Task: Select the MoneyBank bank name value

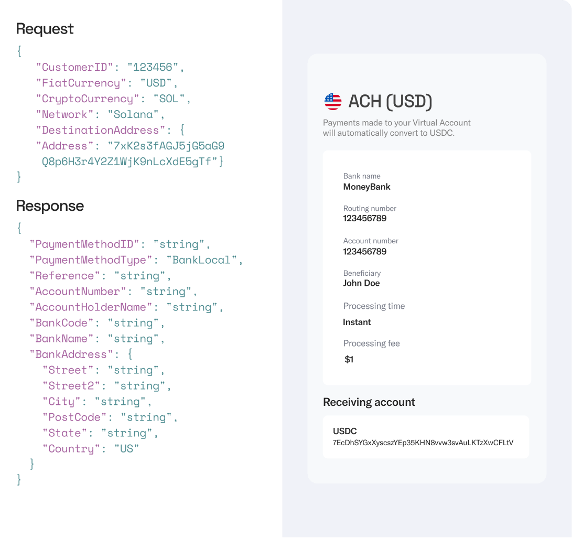Action: 367,187
